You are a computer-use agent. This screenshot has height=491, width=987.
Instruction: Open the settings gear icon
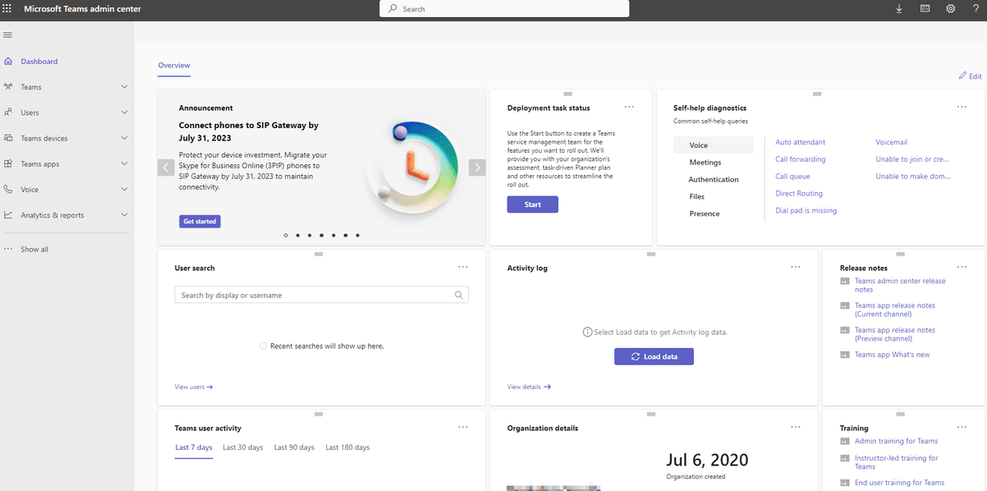coord(950,9)
